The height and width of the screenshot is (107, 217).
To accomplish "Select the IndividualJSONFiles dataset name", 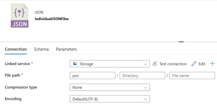I will [x=52, y=19].
